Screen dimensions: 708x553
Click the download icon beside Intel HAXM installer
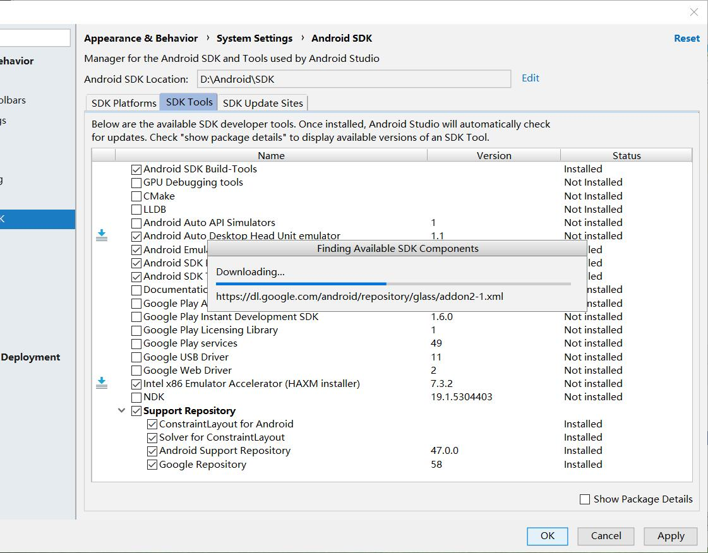(x=102, y=383)
